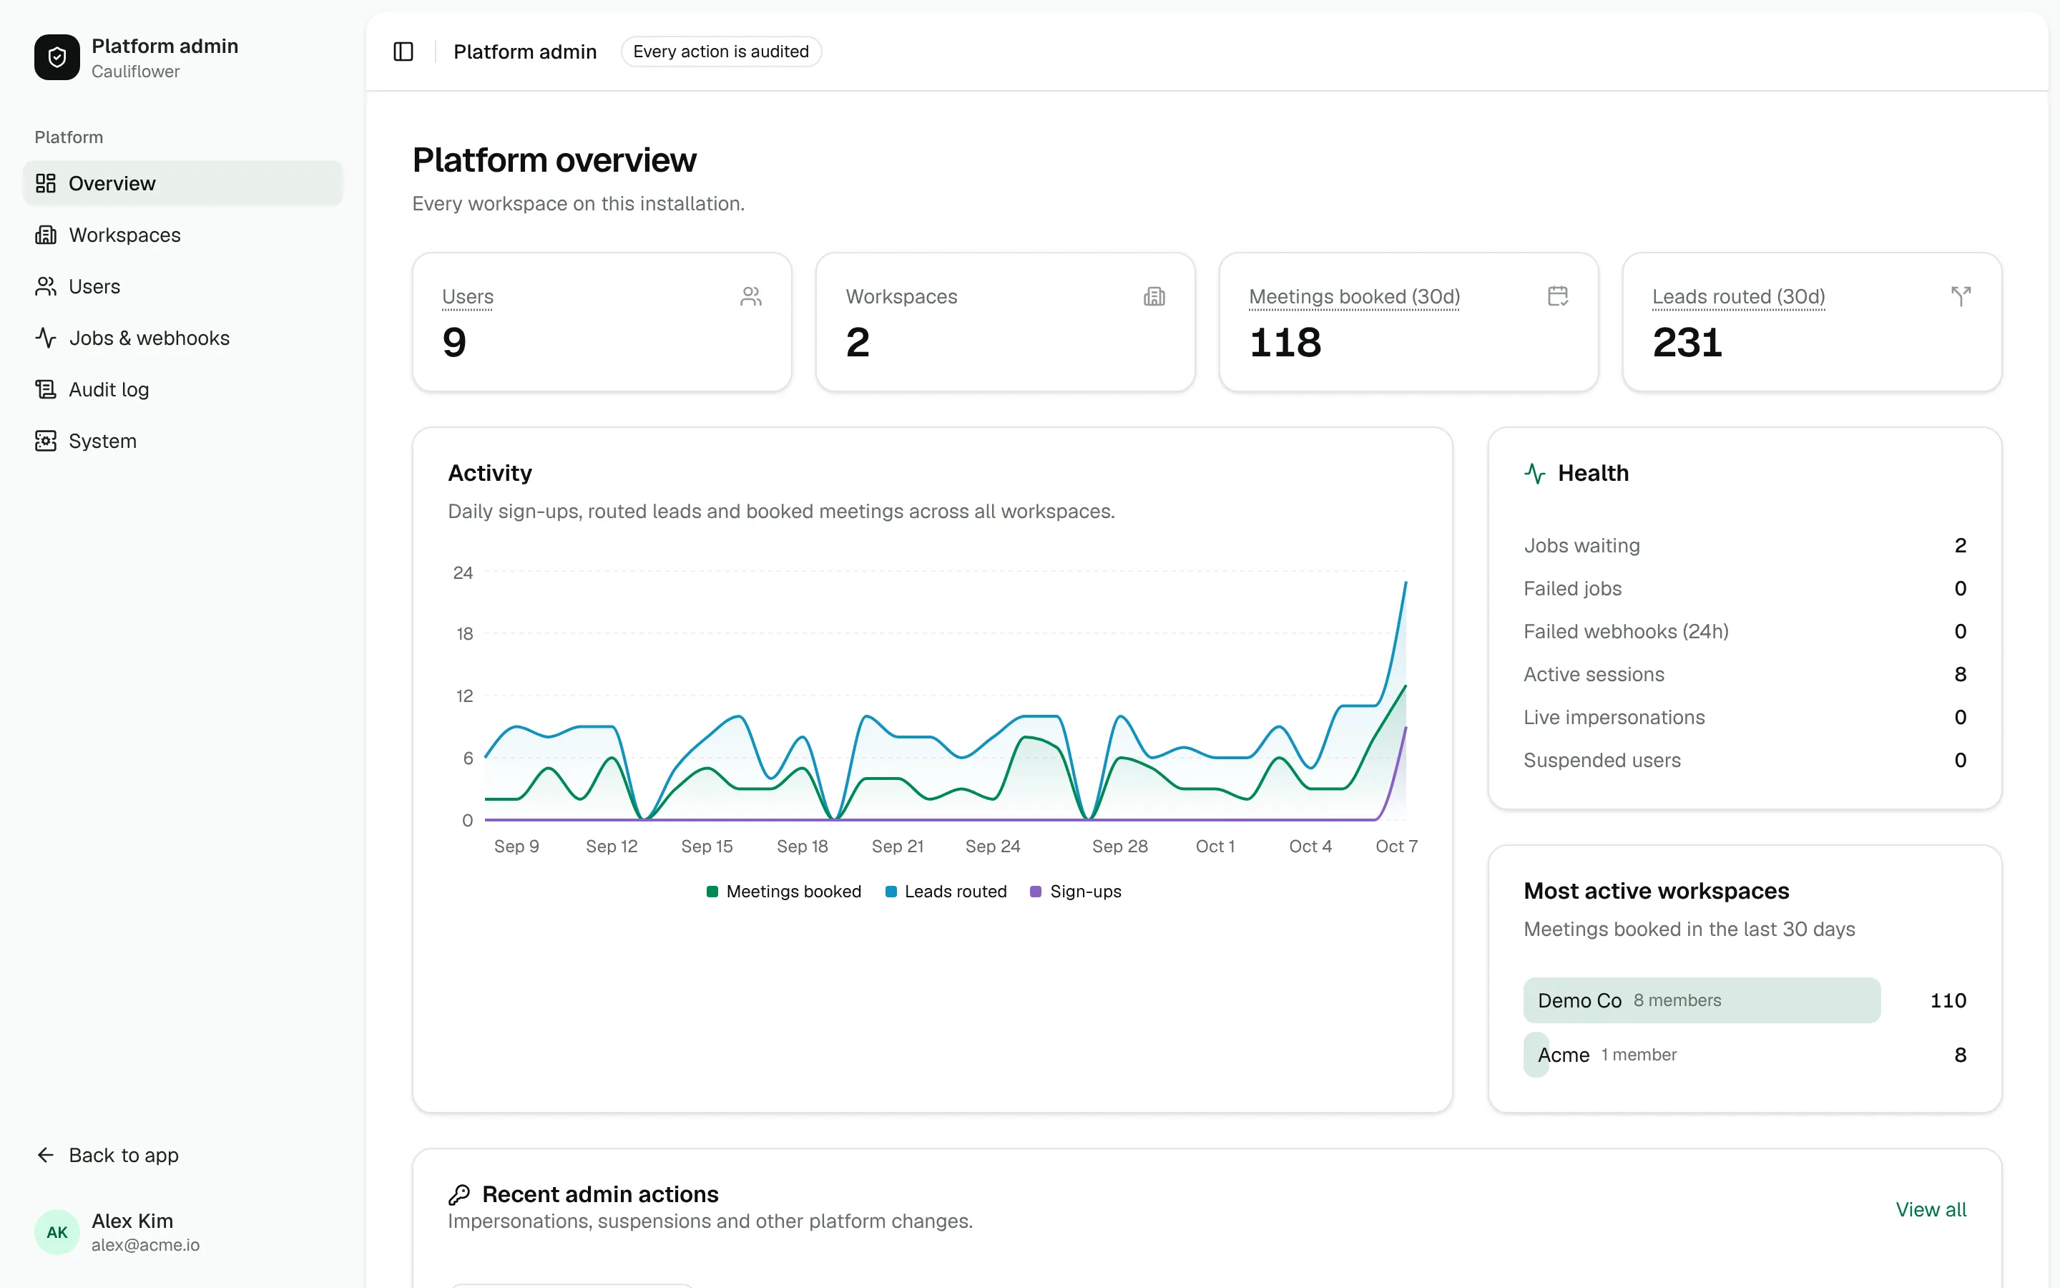The height and width of the screenshot is (1288, 2060).
Task: Click the AK user avatar
Action: [x=57, y=1231]
